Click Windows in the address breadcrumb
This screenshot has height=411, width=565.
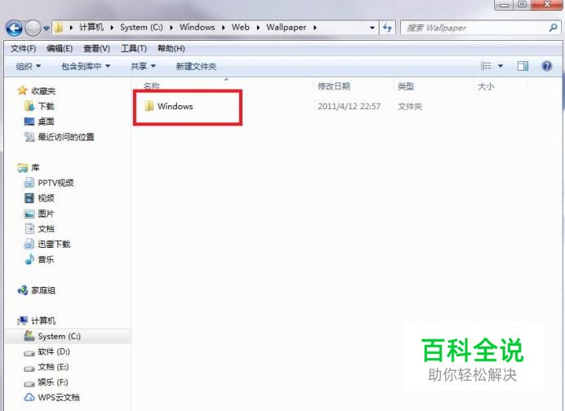197,28
